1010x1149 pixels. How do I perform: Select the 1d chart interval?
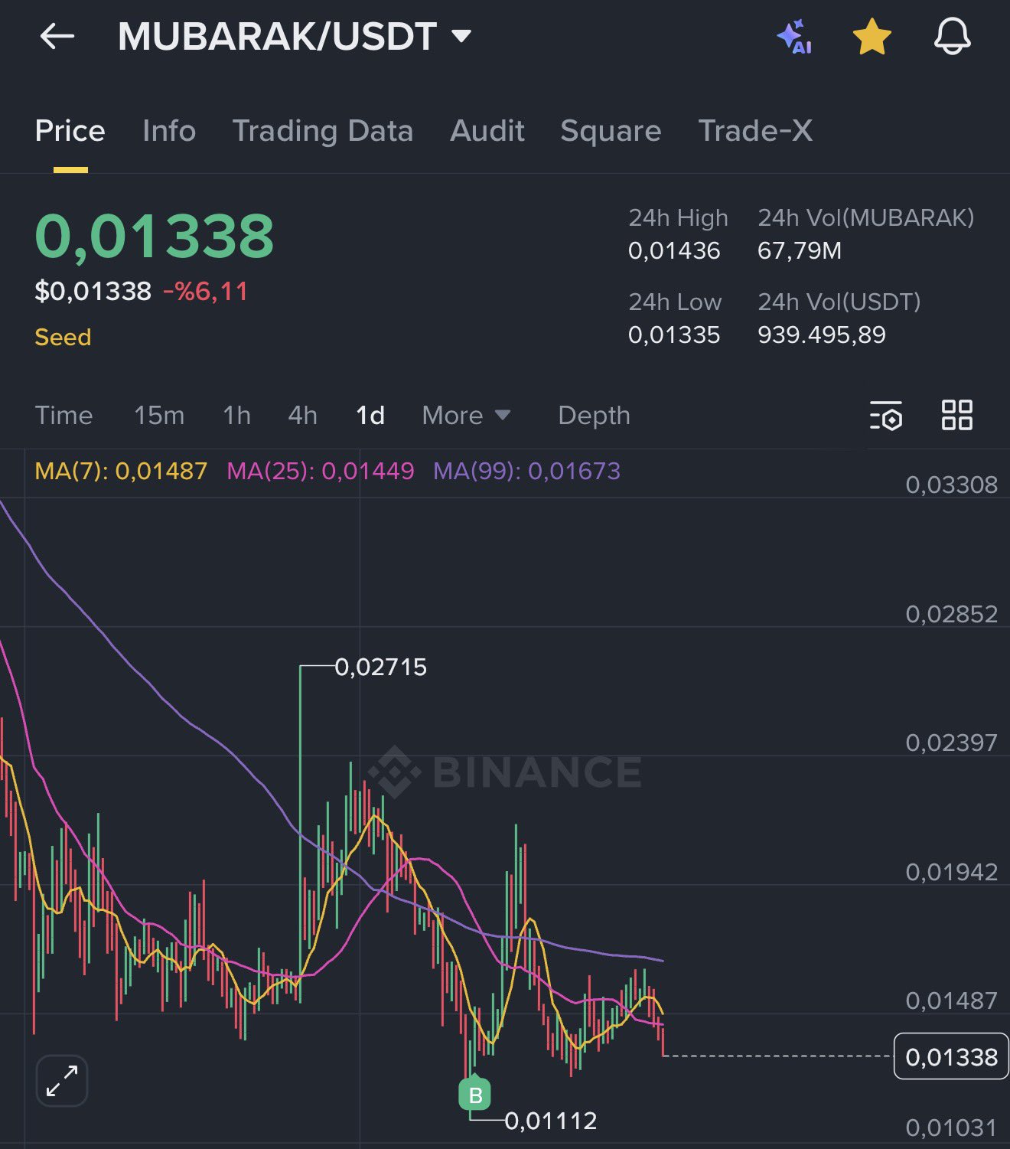(x=370, y=415)
